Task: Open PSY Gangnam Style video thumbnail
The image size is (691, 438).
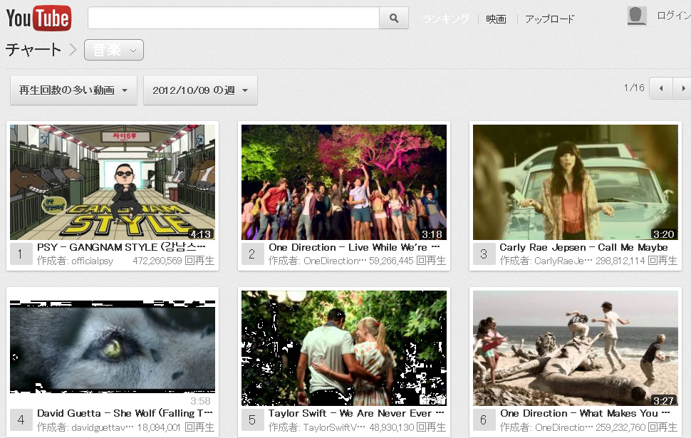Action: coord(113,182)
